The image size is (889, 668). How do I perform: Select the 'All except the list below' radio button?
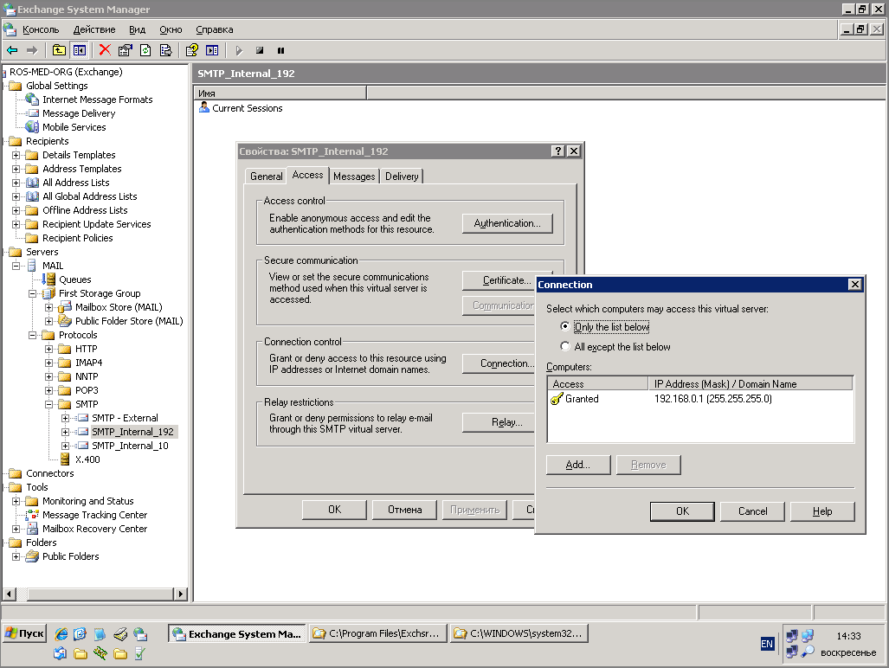(564, 346)
